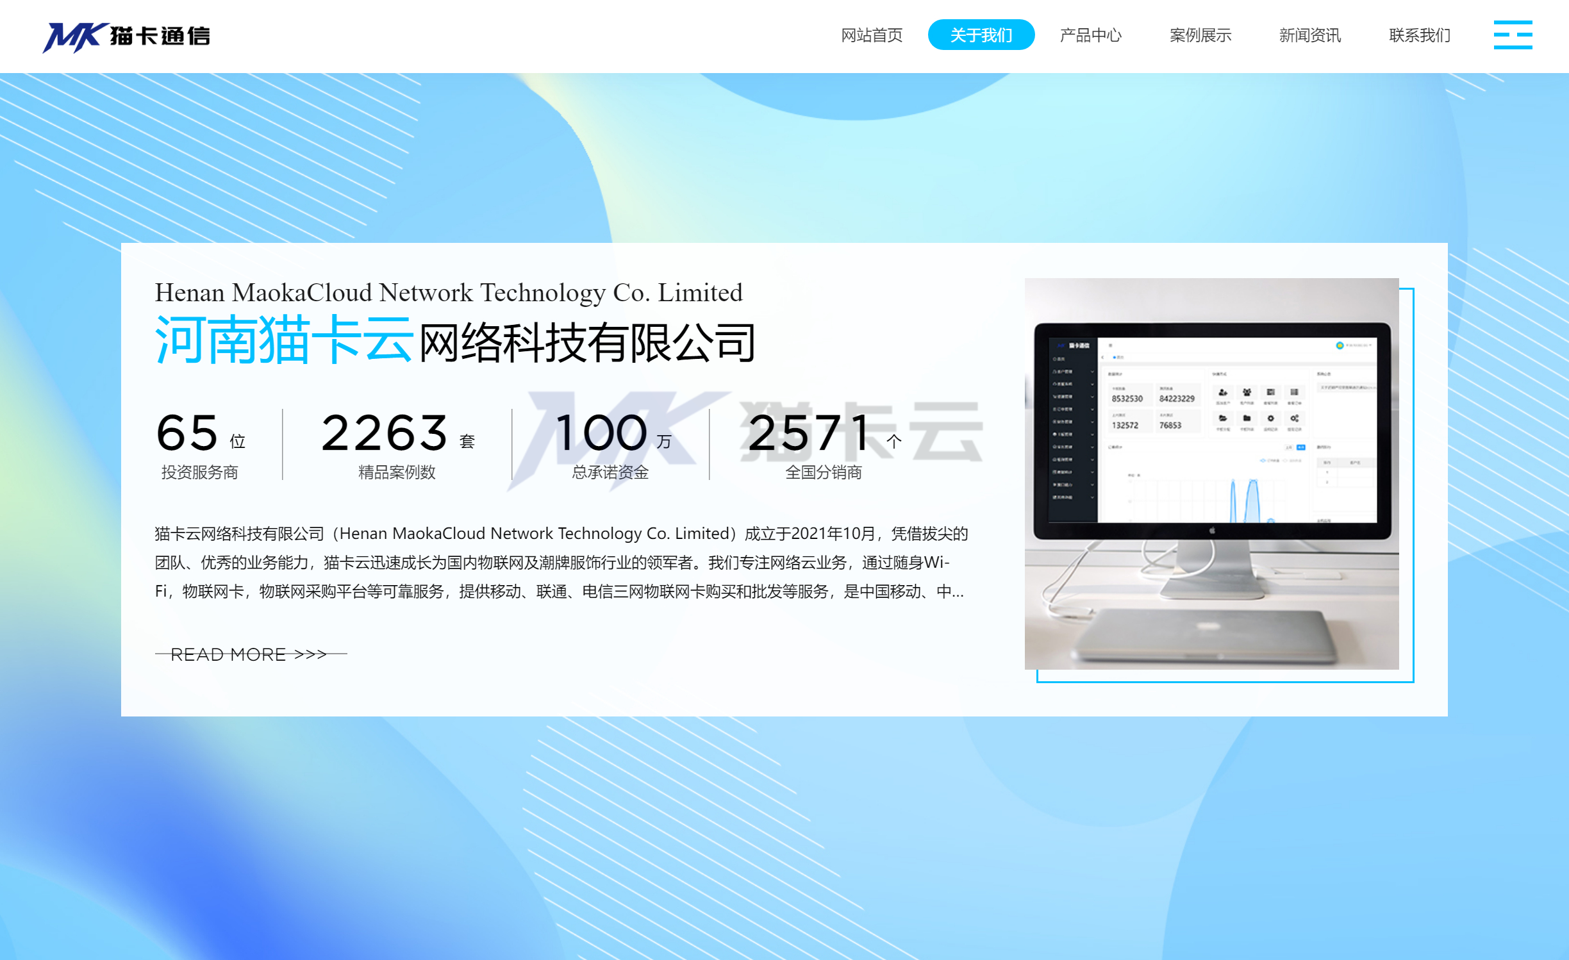Click the 投资服务商 label
1569x960 pixels.
(x=199, y=472)
